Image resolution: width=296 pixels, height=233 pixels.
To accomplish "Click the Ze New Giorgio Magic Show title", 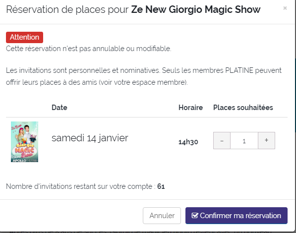I will point(196,9).
